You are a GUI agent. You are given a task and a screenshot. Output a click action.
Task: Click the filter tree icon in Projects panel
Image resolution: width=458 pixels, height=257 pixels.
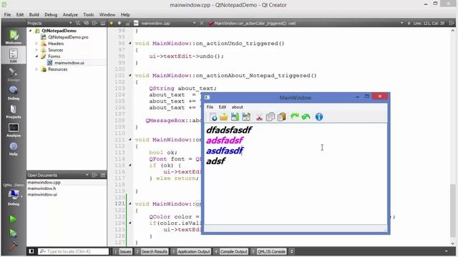tap(78, 23)
